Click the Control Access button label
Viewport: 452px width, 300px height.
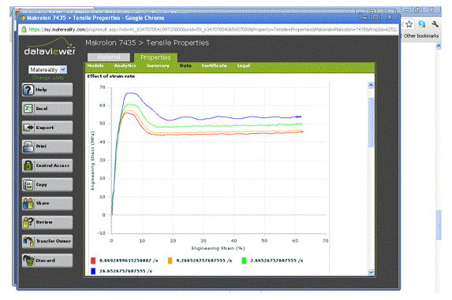click(53, 165)
